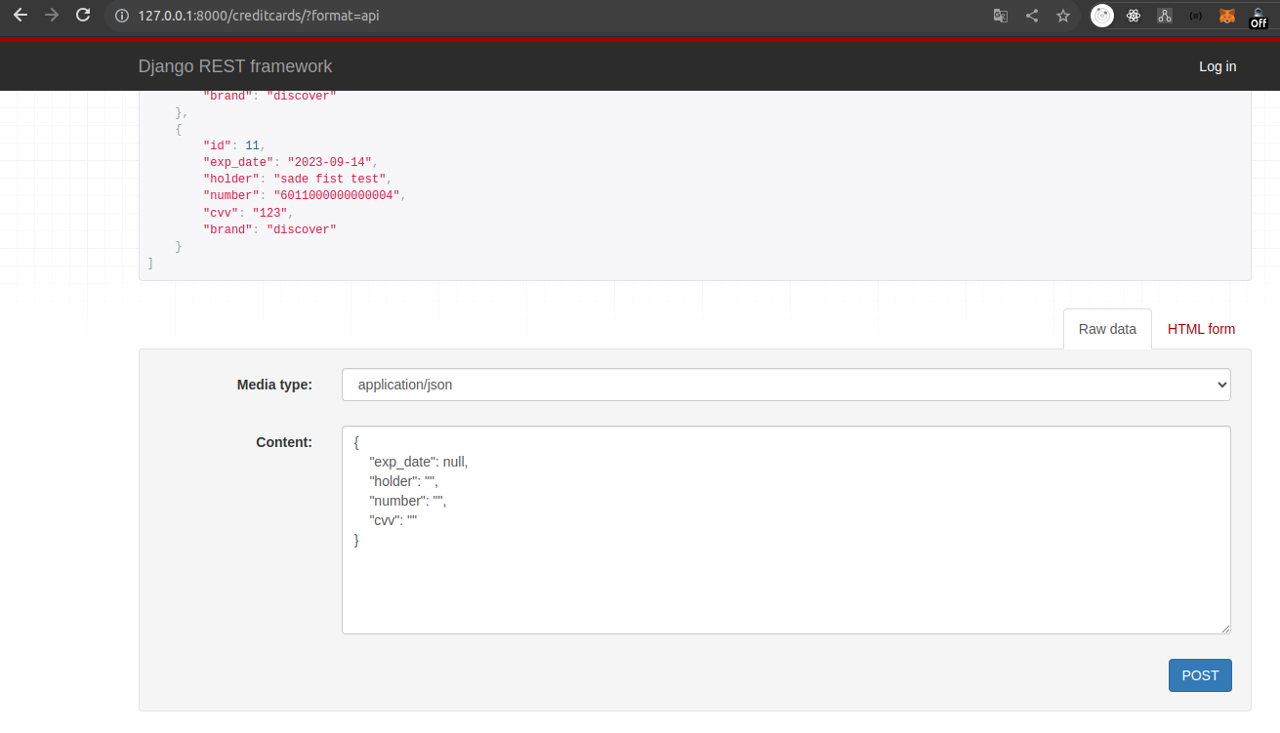Open the Google Translate page translator
Screen dimensions: 1280x733
pos(1000,15)
